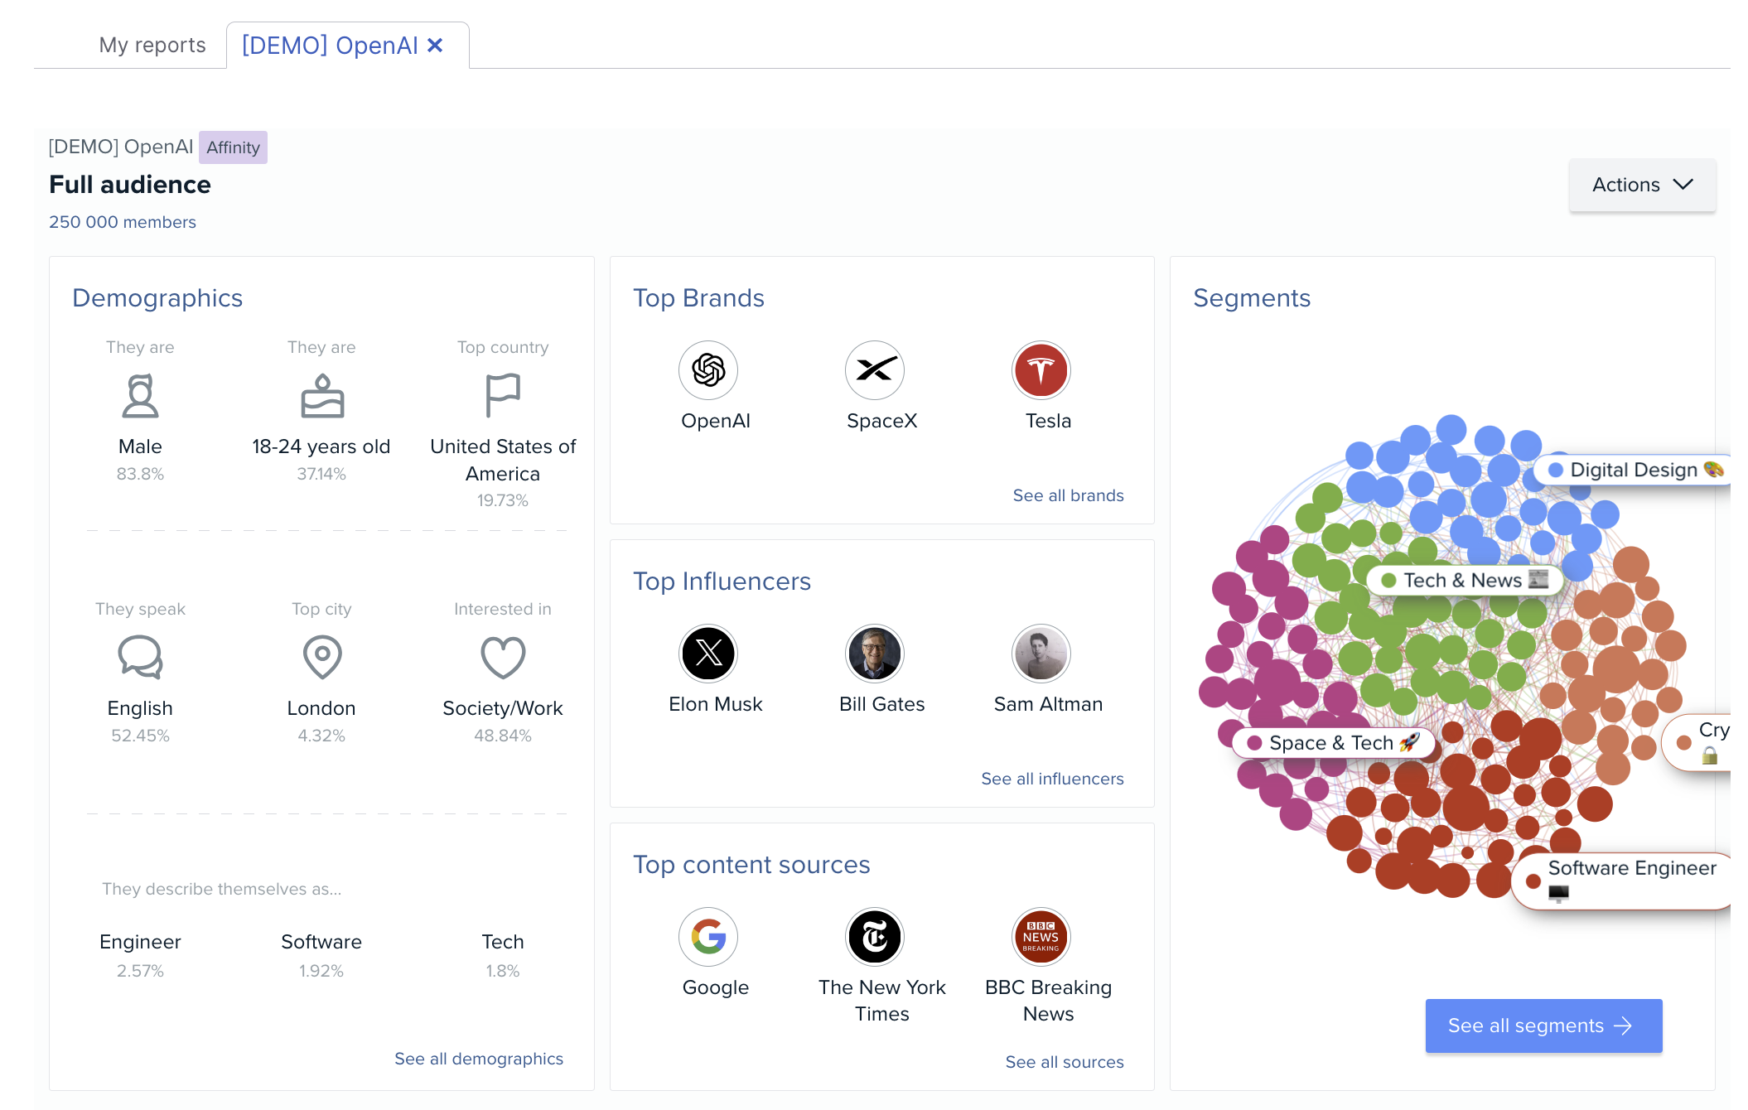Click the Google content source icon

point(708,937)
